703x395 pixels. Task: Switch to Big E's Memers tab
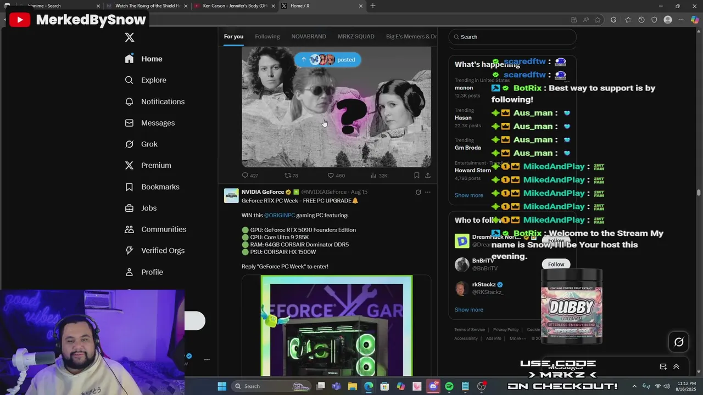pyautogui.click(x=411, y=36)
